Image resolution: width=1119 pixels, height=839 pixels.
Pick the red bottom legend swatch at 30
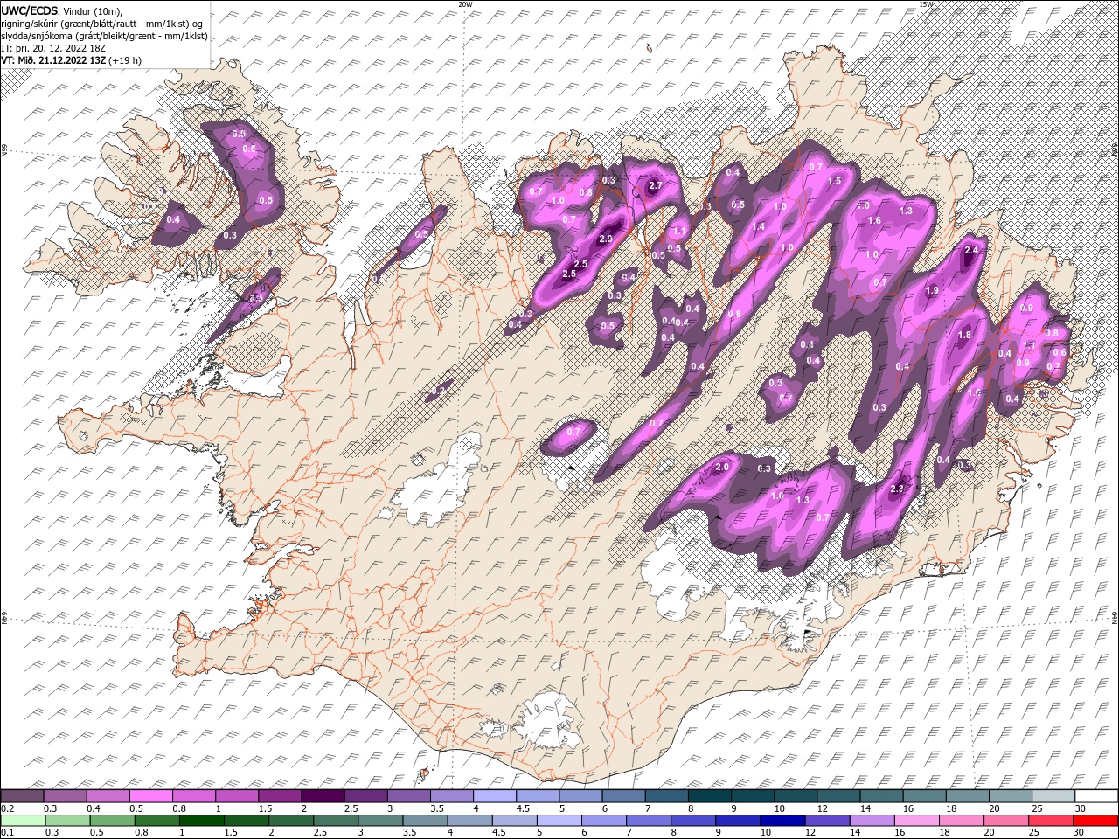(1095, 820)
